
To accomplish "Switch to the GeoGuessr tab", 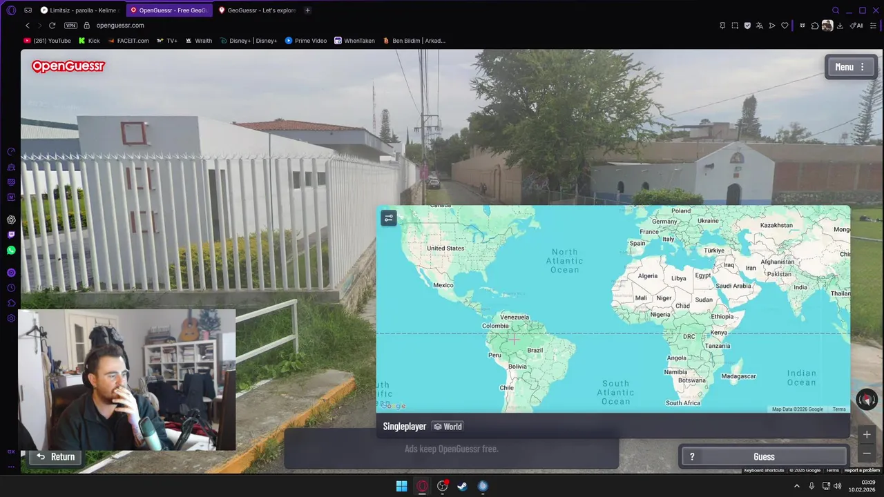I will click(258, 10).
